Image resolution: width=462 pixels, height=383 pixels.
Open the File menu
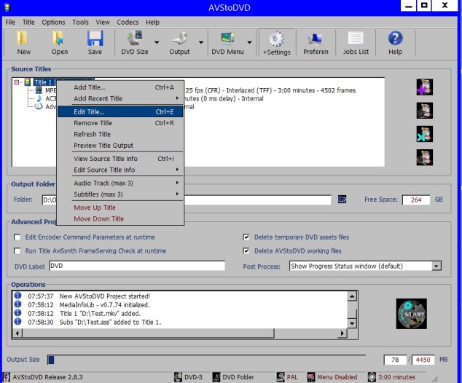pyautogui.click(x=10, y=23)
